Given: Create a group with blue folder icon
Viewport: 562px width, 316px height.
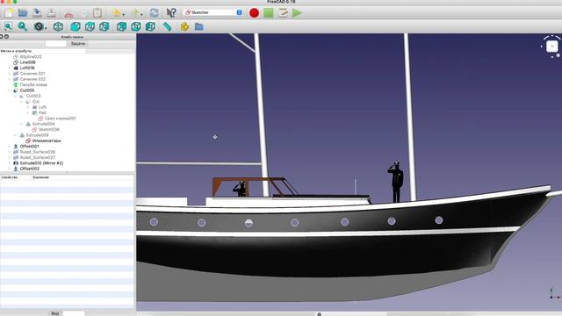Looking at the screenshot, I should pos(199,26).
